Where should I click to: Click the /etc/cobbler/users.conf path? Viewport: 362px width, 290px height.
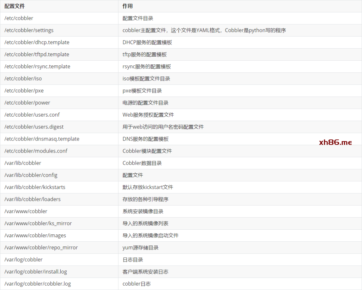point(32,115)
